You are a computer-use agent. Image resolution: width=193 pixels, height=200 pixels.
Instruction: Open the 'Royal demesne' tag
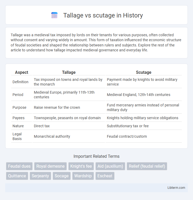(x=50, y=166)
